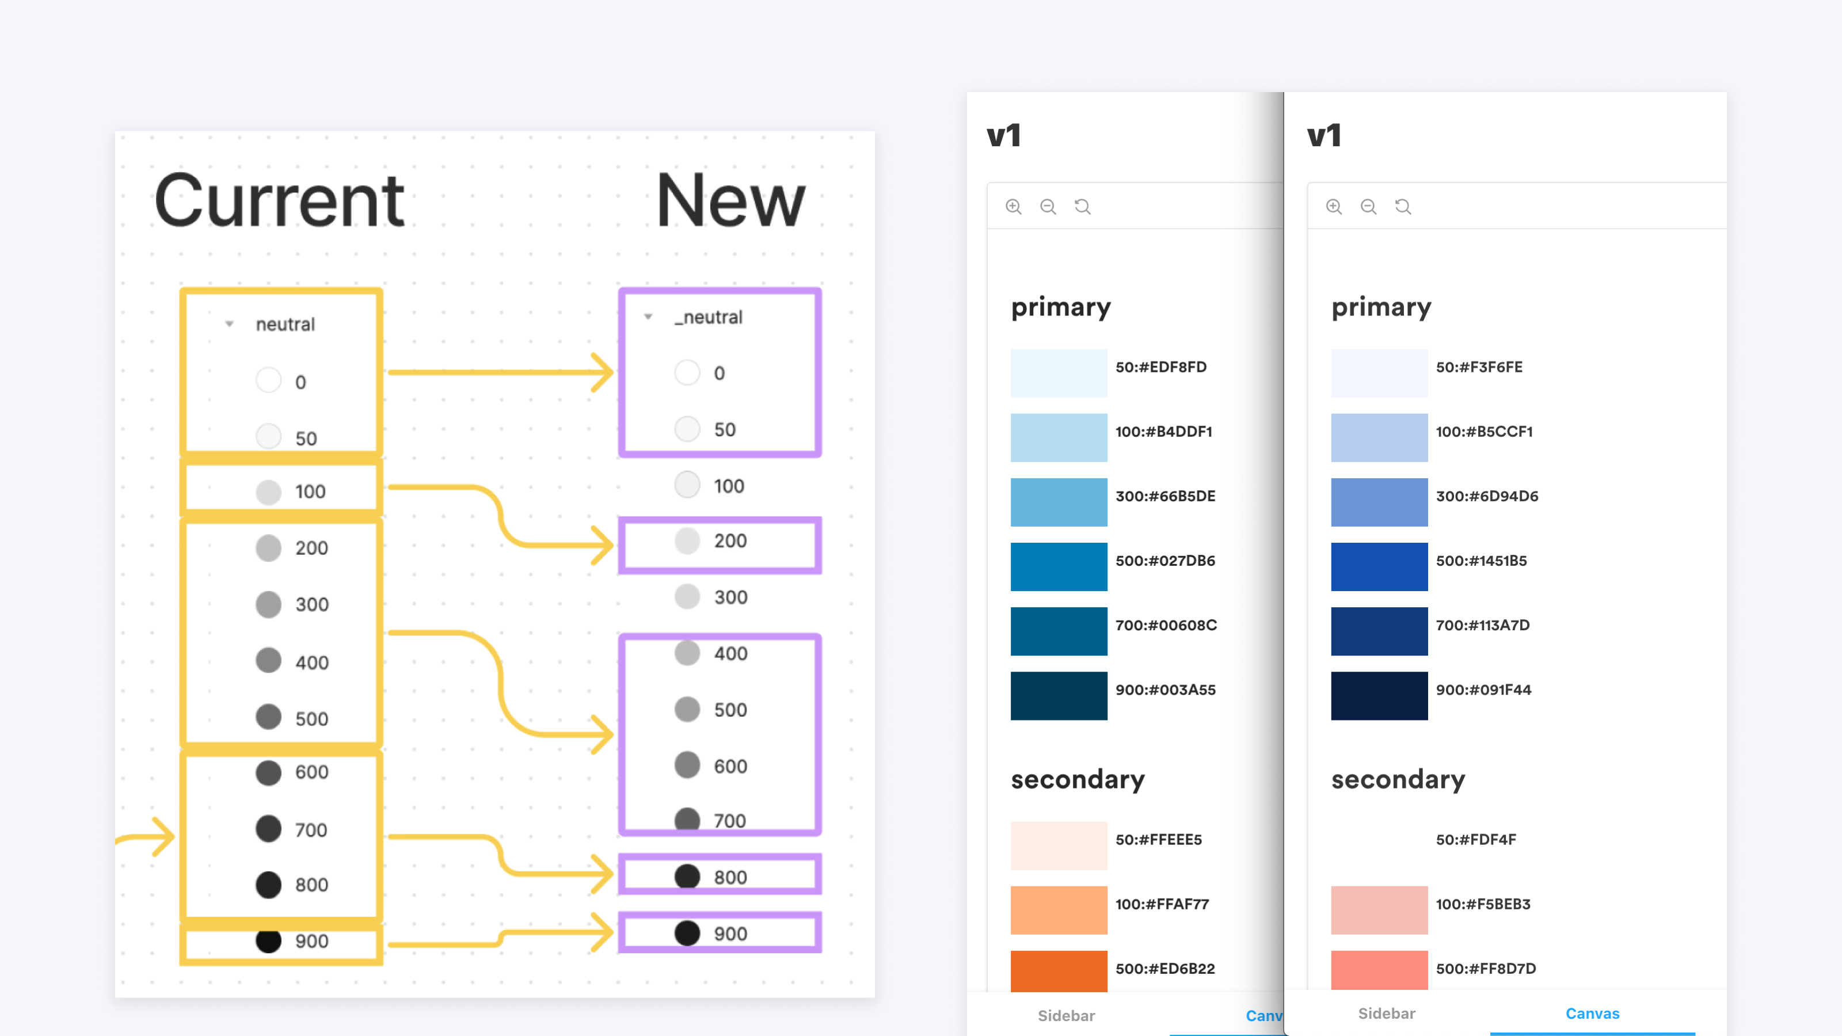Viewport: 1842px width, 1036px height.
Task: Open the Sidebar tab in left panel
Action: point(1066,1015)
